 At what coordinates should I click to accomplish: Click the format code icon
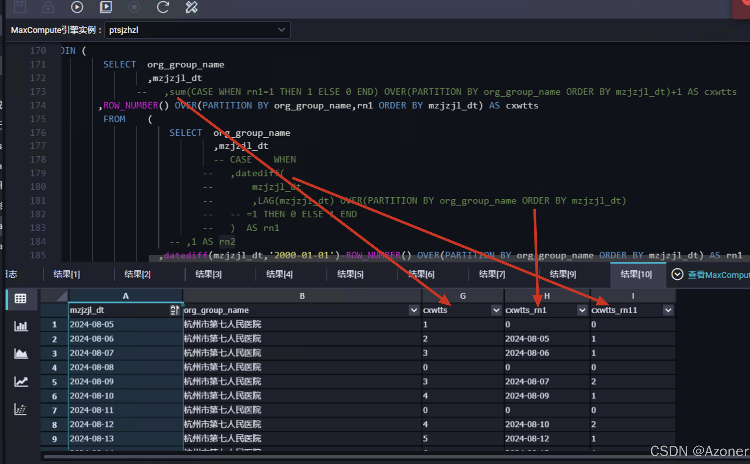(x=191, y=7)
